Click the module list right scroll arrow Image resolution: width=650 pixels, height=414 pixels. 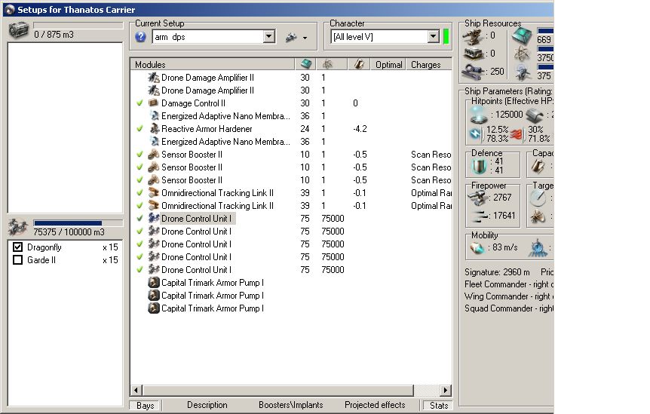[x=446, y=391]
